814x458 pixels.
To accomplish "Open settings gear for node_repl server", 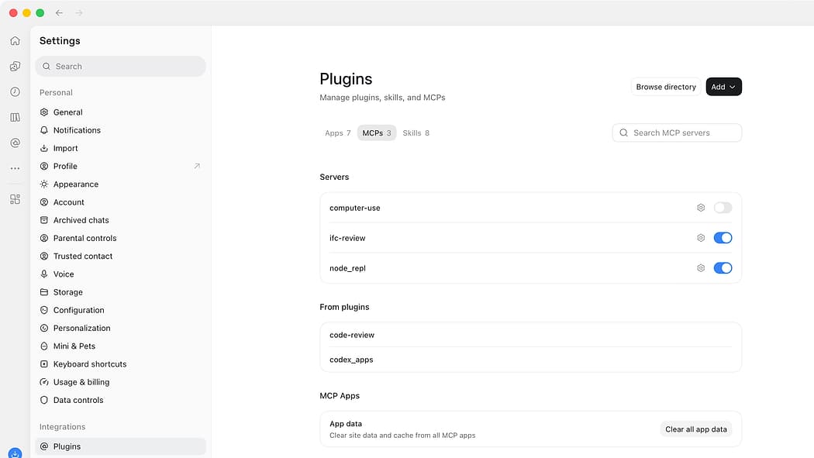I will point(701,267).
